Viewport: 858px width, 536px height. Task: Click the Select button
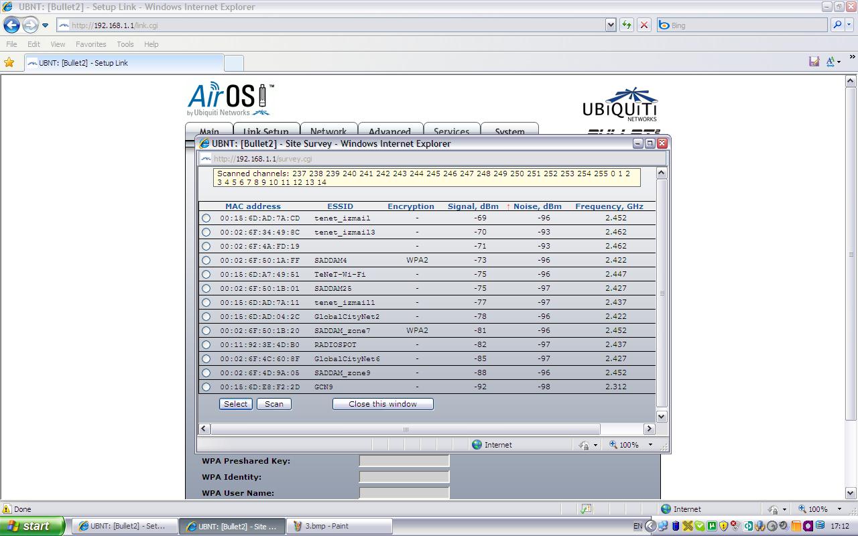coord(236,404)
